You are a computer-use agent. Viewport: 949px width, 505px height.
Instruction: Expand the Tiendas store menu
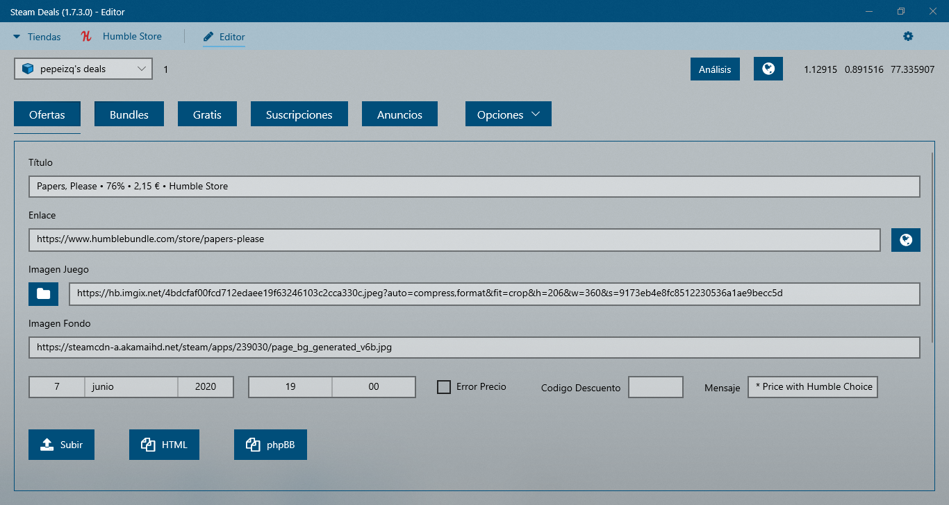click(37, 37)
